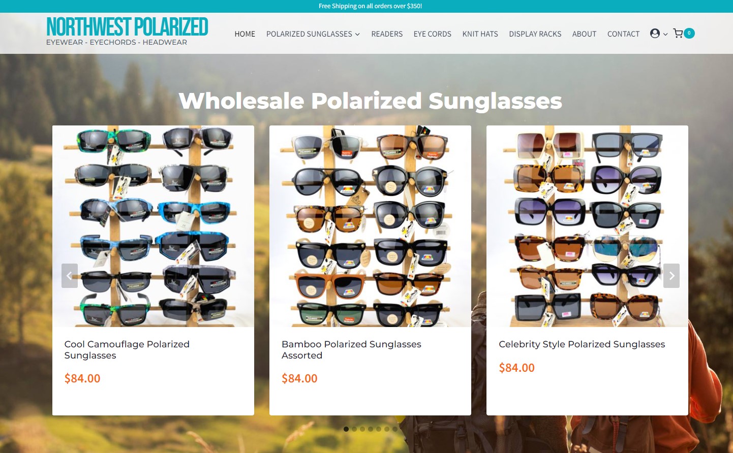Open the Contact page
This screenshot has width=733, height=453.
(623, 34)
